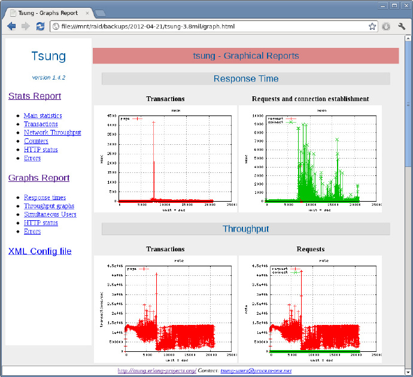The image size is (413, 377).
Task: Open a new browser tab
Action: coord(100,13)
